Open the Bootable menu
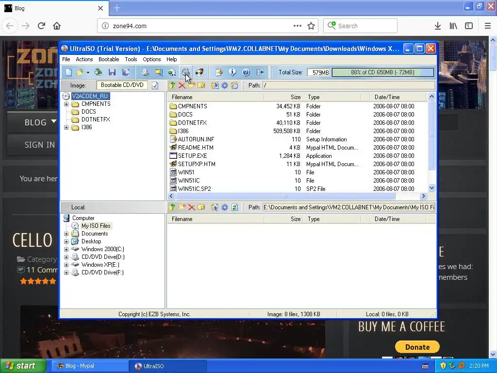Screen dimensions: 497x373 pos(109,59)
